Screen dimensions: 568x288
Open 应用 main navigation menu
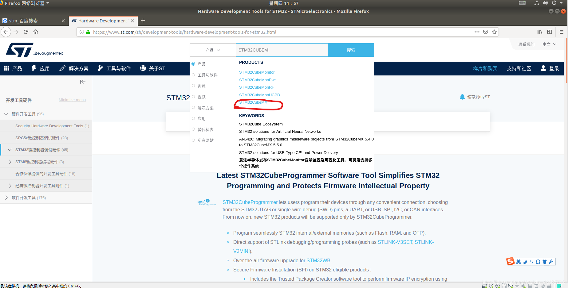click(x=41, y=68)
